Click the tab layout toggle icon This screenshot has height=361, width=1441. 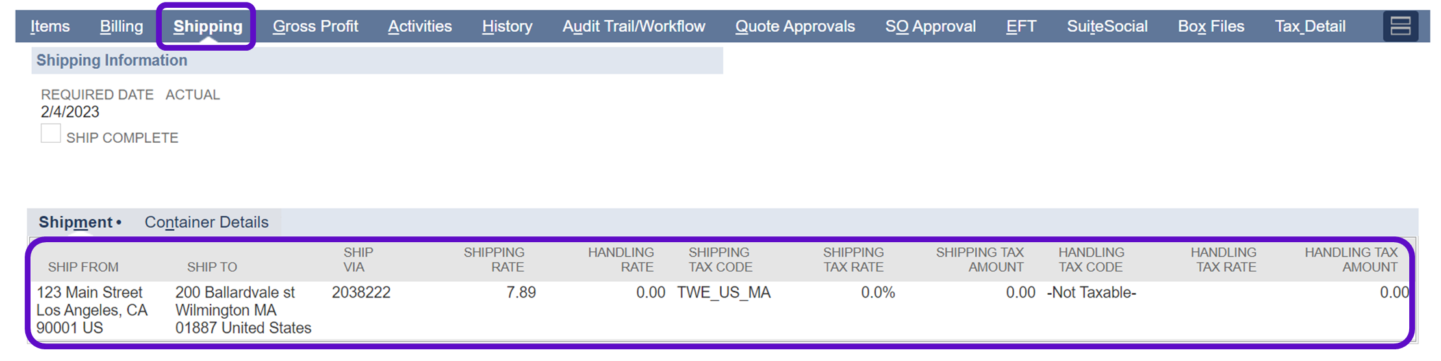[x=1400, y=27]
